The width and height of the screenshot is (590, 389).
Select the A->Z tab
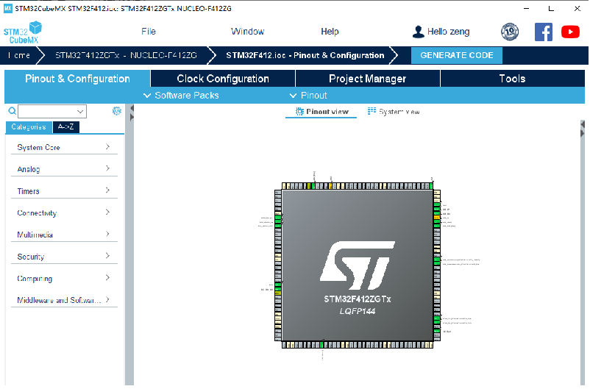[x=66, y=127]
